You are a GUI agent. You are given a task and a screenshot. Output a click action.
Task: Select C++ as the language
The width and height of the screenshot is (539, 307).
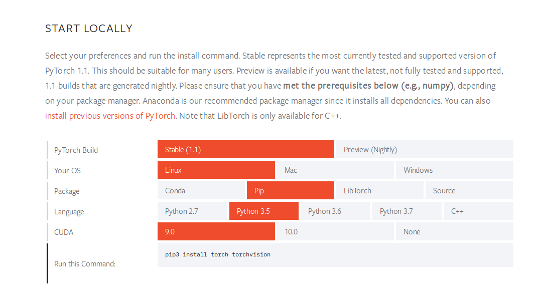[x=478, y=211]
